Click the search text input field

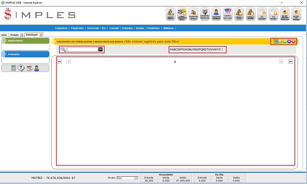pos(82,50)
